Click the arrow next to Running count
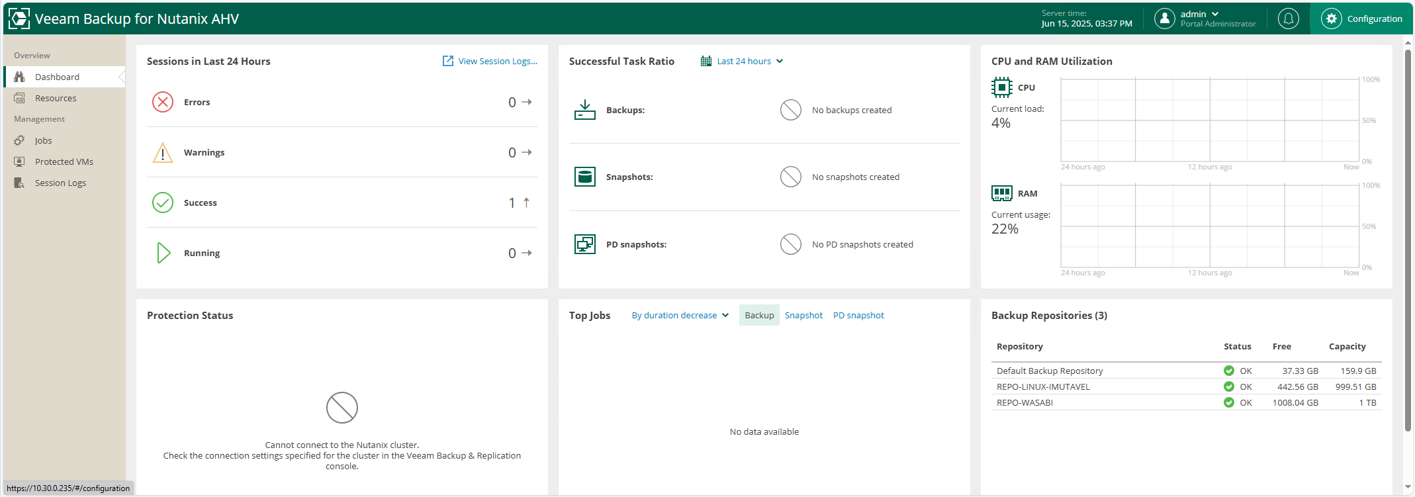 [527, 253]
